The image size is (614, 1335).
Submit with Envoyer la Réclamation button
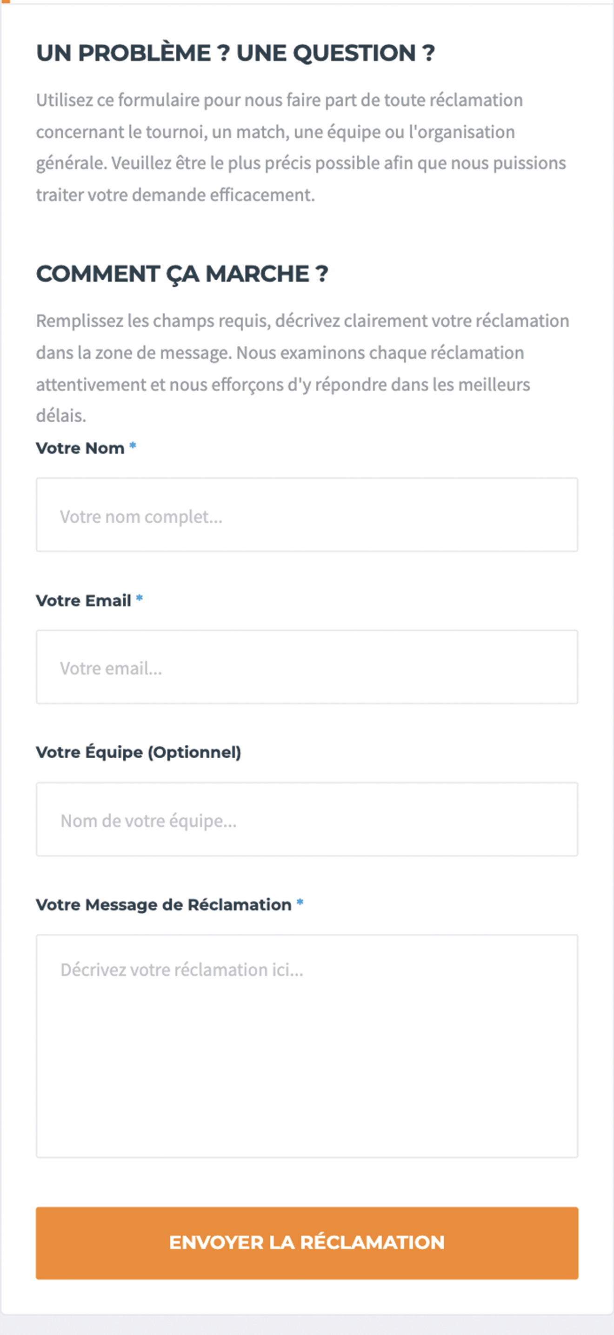pyautogui.click(x=307, y=1243)
